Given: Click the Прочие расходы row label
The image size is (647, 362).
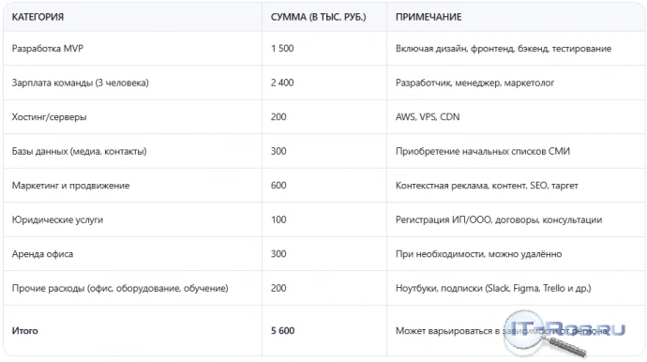Looking at the screenshot, I should tap(120, 288).
